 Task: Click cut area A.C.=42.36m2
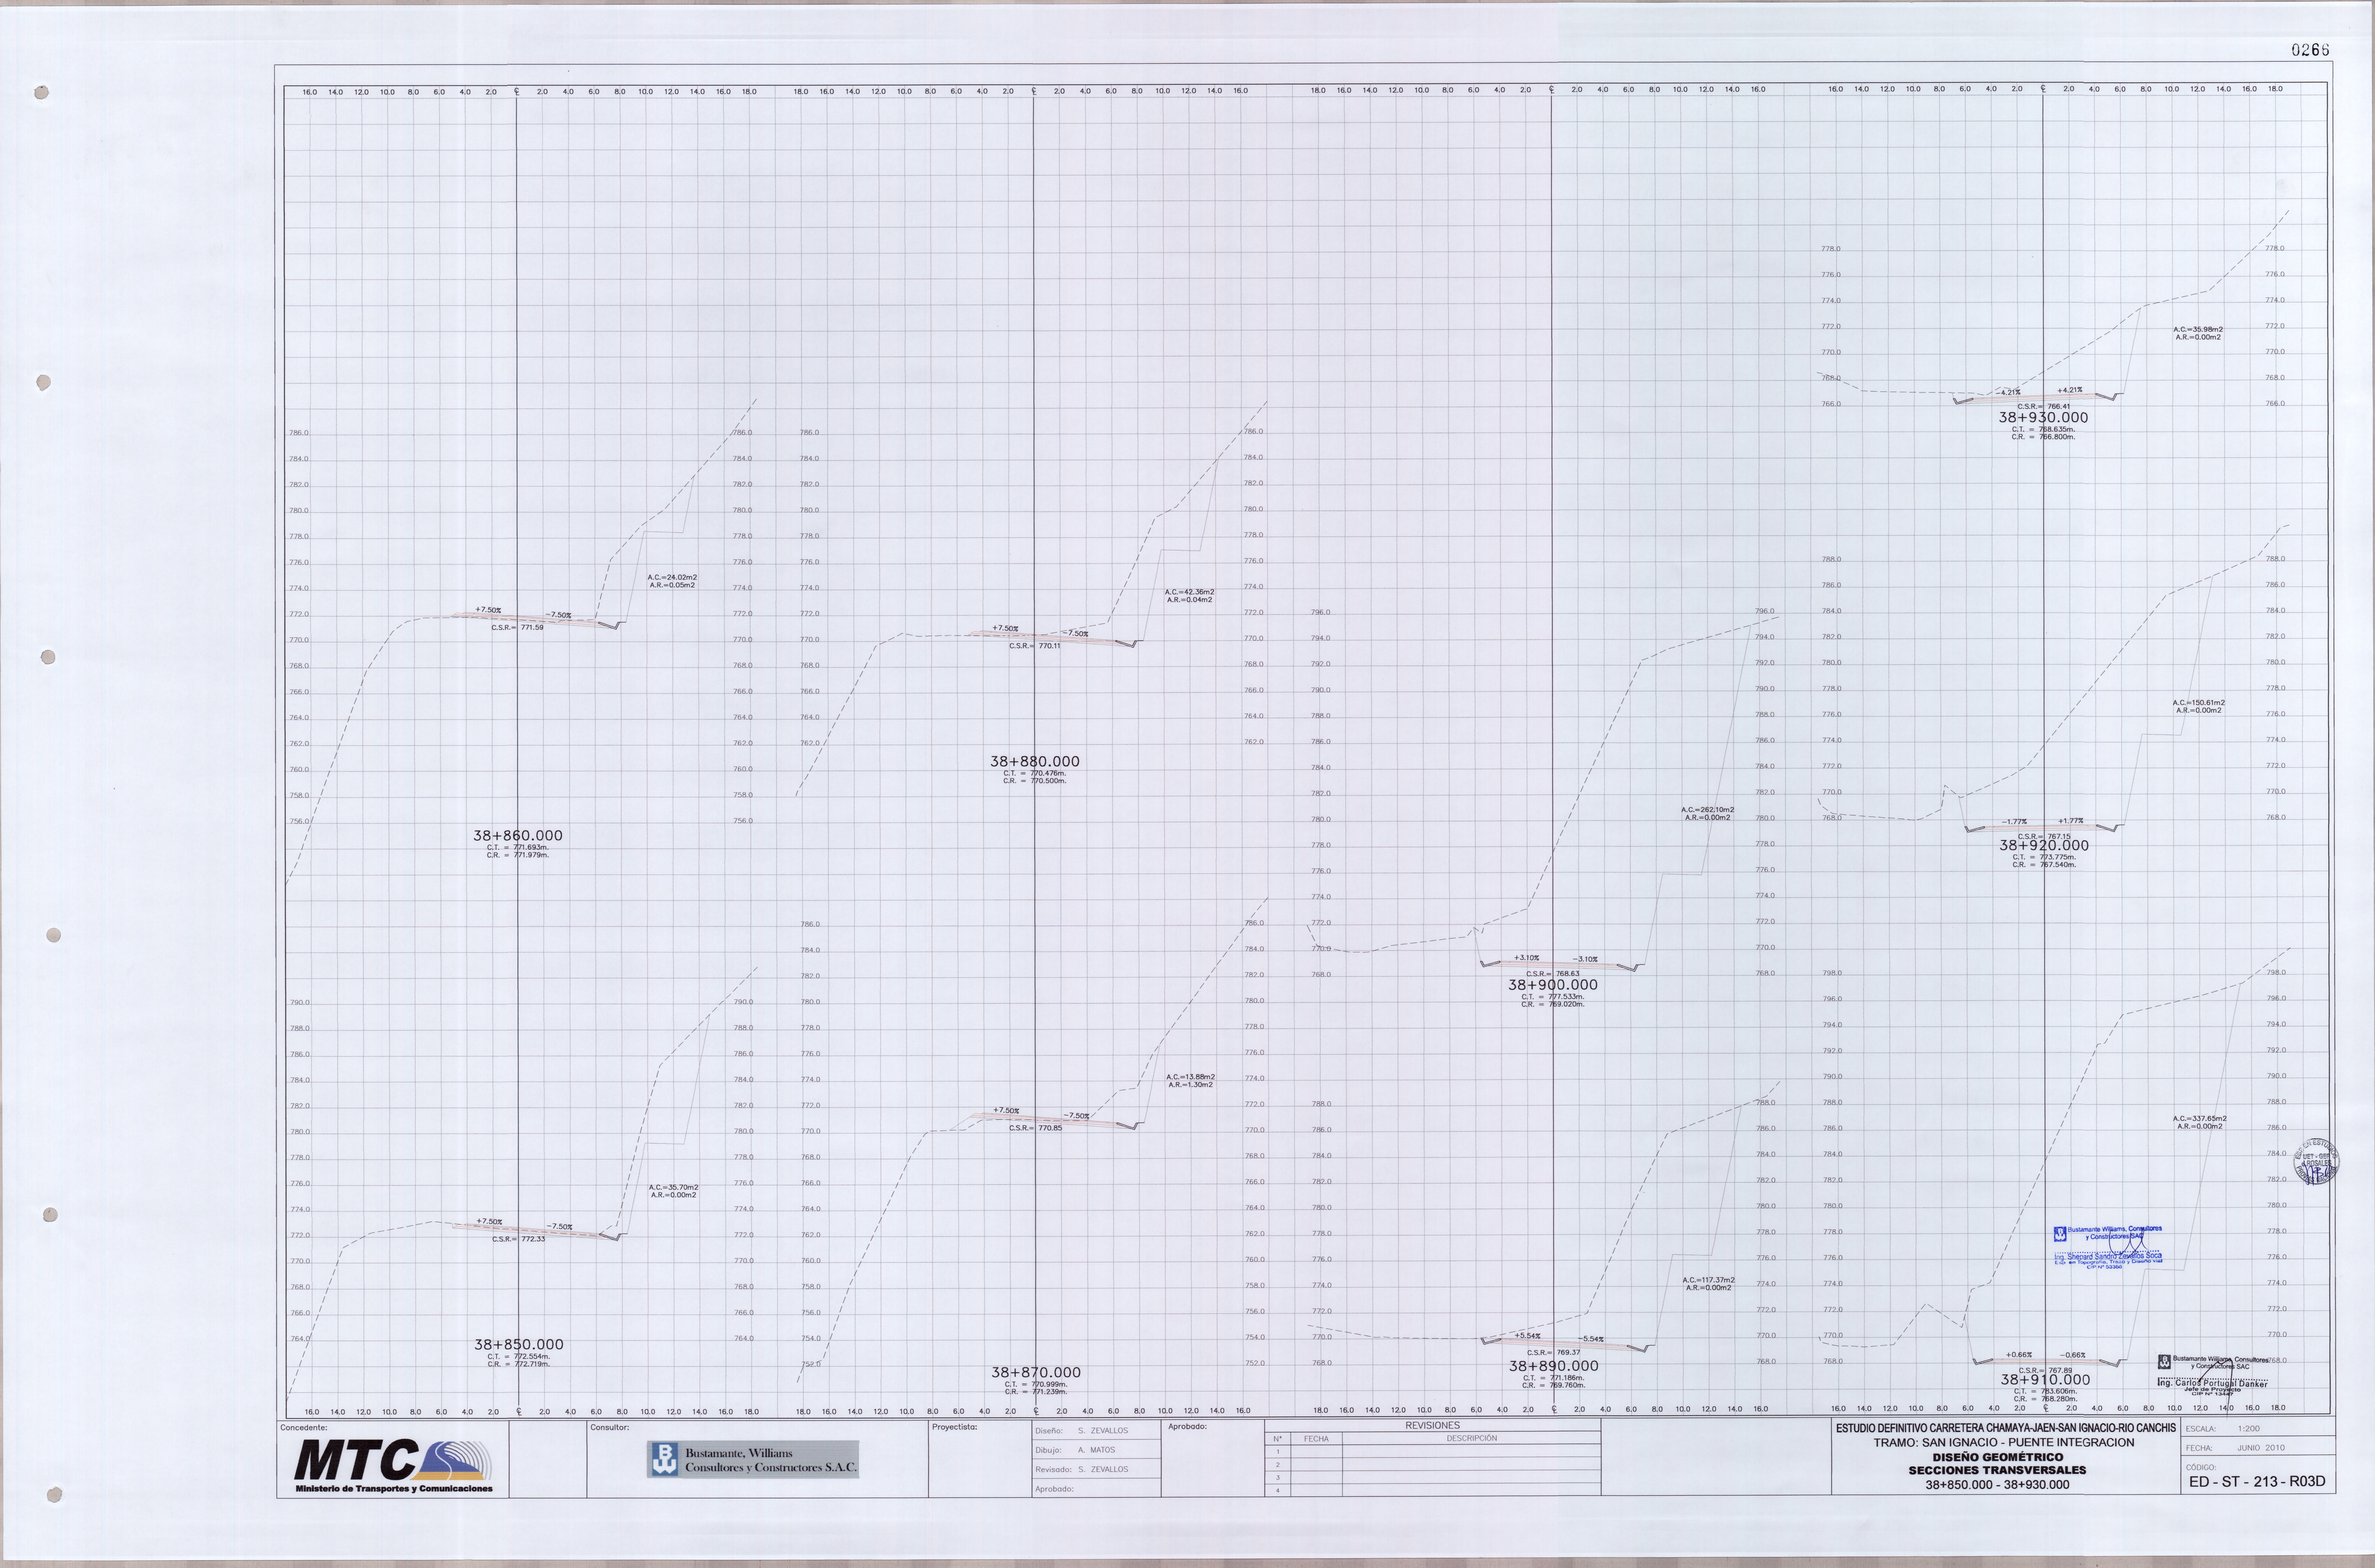[x=1190, y=592]
